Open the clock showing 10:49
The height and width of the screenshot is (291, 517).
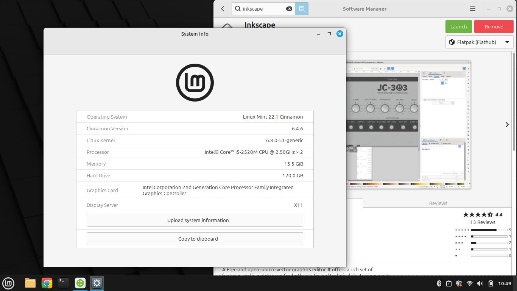[x=505, y=283]
